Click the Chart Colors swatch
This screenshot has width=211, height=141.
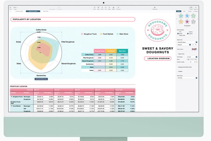(x=194, y=49)
